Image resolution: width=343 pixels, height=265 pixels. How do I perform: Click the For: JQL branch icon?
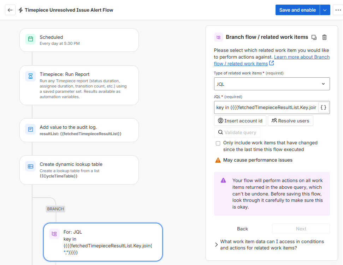pos(54,234)
